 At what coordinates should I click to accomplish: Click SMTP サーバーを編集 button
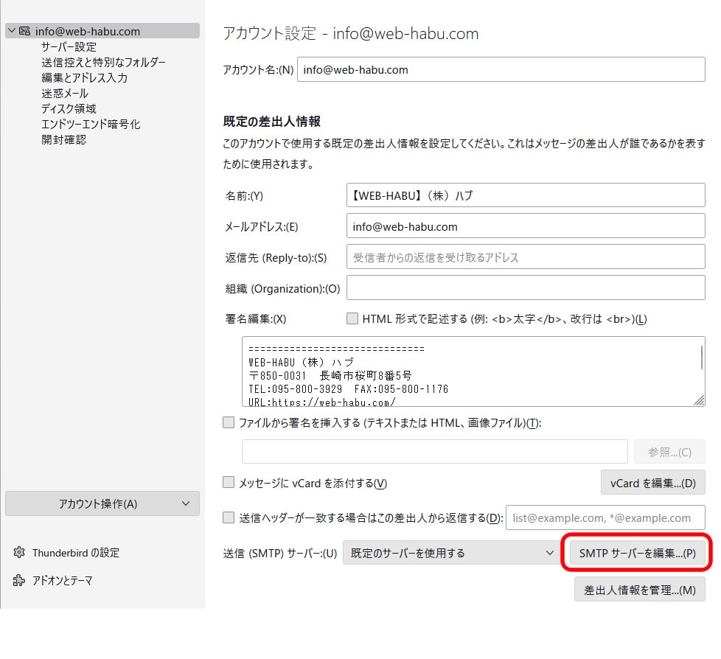click(637, 553)
